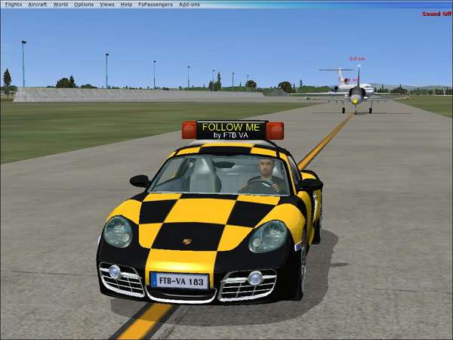The width and height of the screenshot is (453, 340).
Task: Click the Porsche badge on the hood
Action: (x=187, y=241)
